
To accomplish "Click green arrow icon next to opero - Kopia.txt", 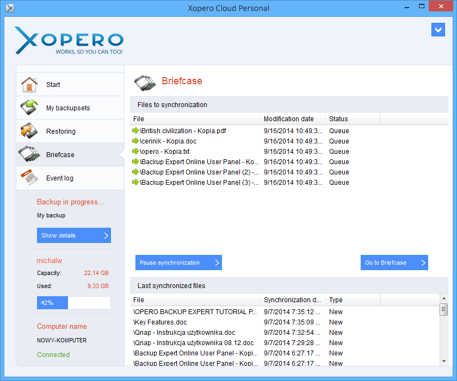I will tap(135, 151).
